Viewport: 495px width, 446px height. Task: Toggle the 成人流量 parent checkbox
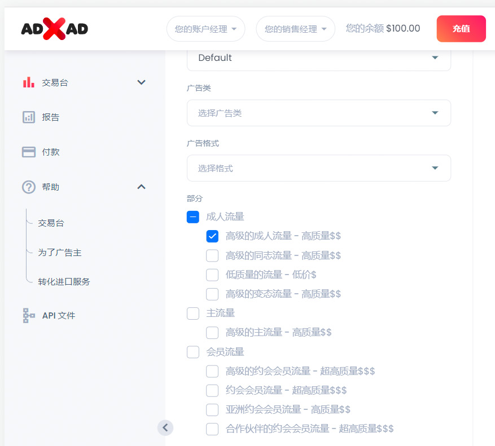(193, 217)
